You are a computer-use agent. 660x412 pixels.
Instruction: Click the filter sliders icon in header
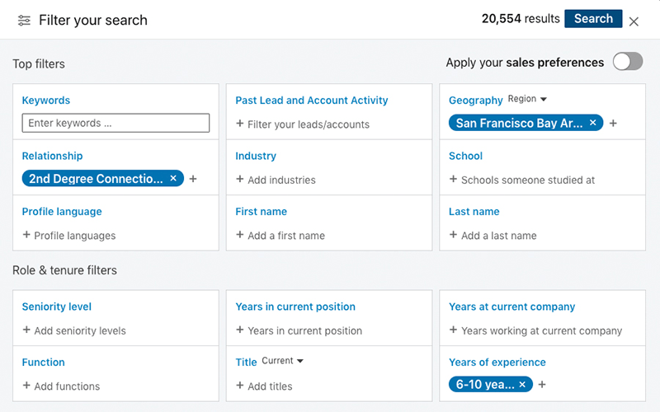24,21
